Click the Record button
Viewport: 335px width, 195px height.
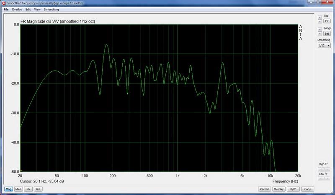coord(264,189)
